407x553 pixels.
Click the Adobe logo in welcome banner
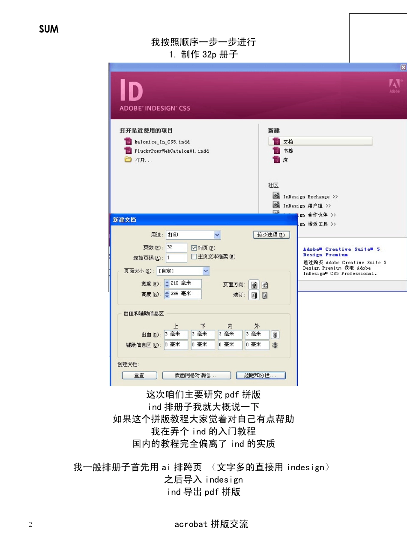click(x=395, y=86)
